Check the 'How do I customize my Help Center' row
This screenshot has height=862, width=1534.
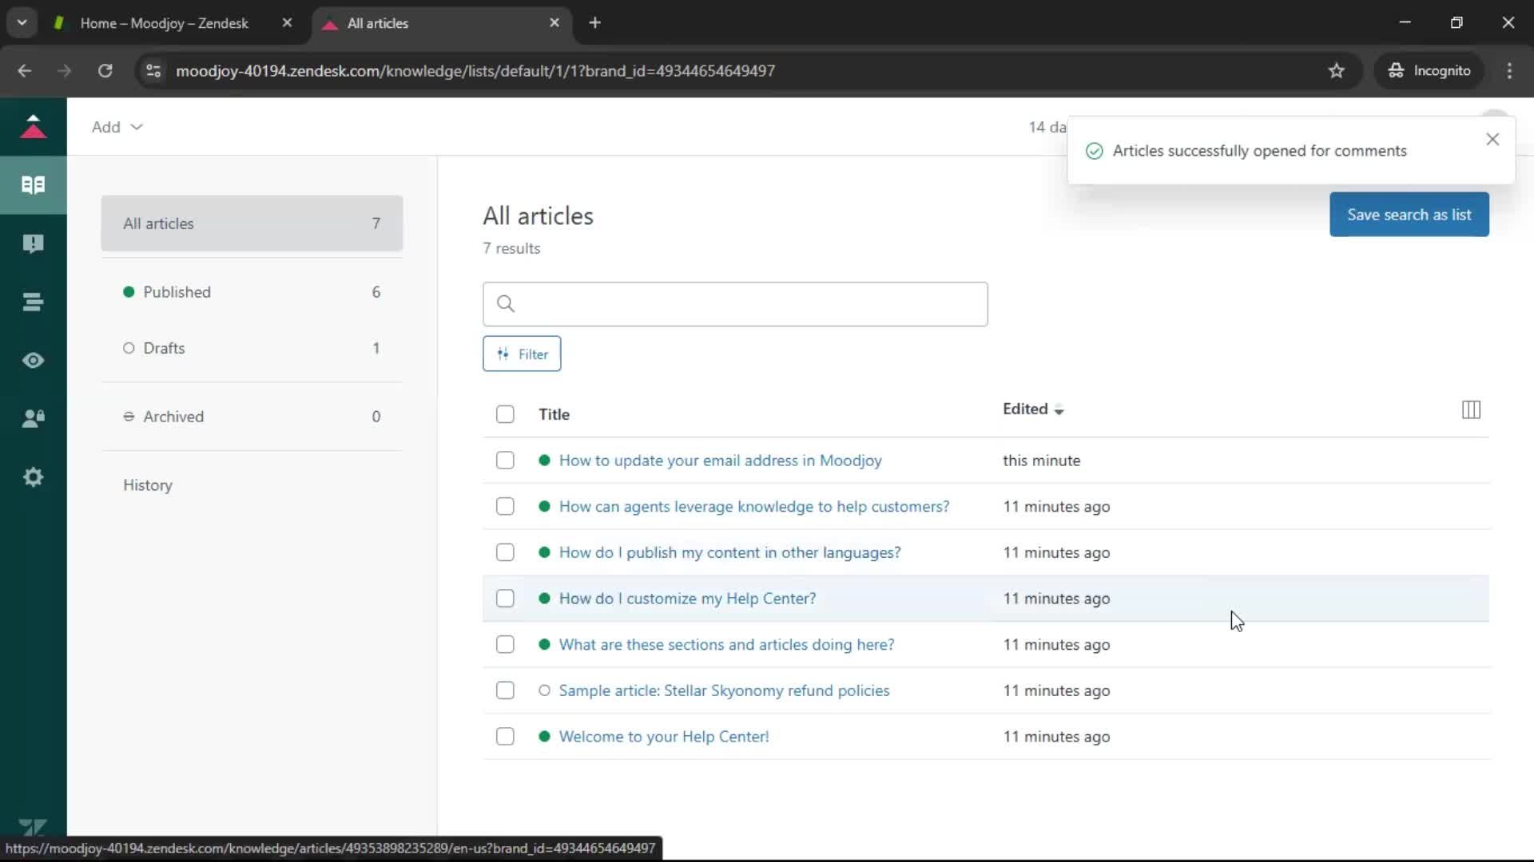coord(505,599)
